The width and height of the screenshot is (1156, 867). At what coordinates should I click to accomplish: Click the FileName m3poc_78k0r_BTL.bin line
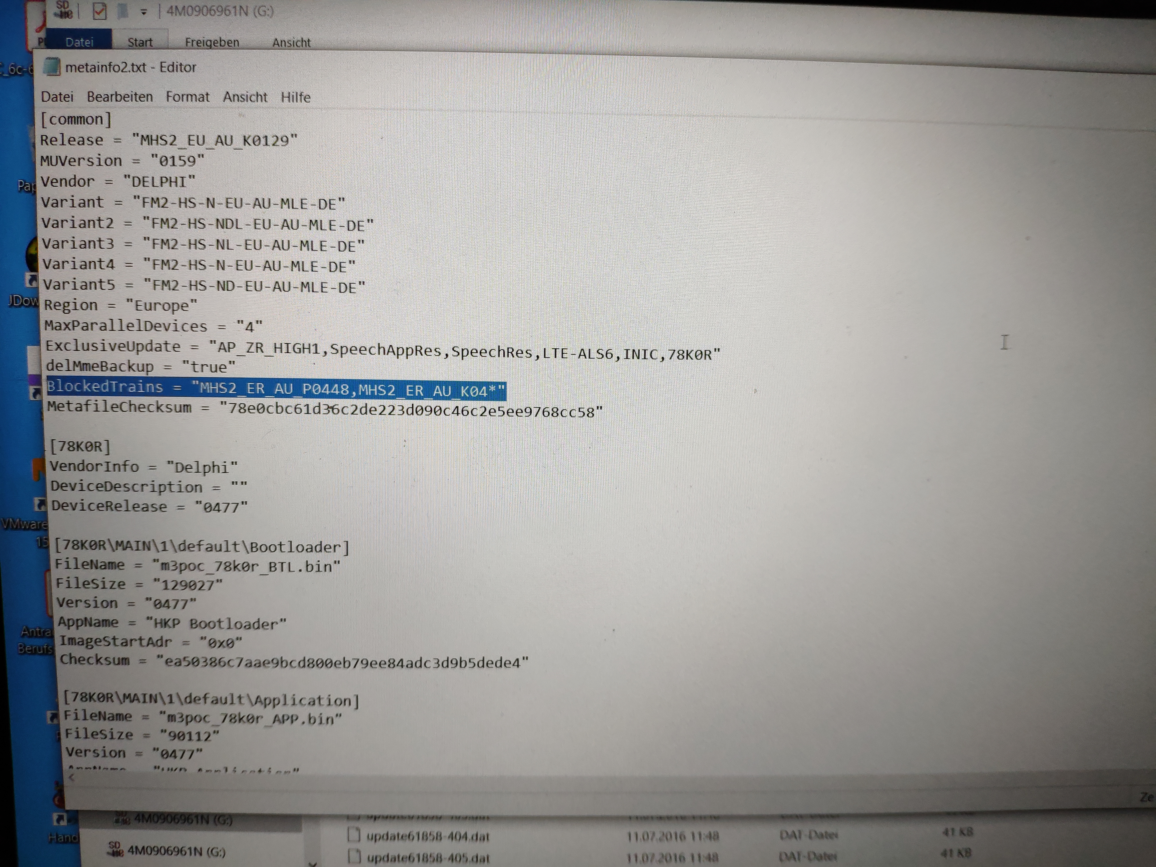coord(198,565)
